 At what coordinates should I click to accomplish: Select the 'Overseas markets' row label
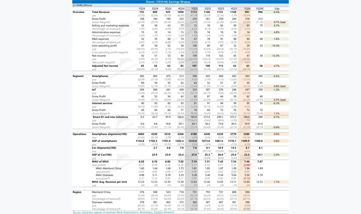click(x=102, y=202)
